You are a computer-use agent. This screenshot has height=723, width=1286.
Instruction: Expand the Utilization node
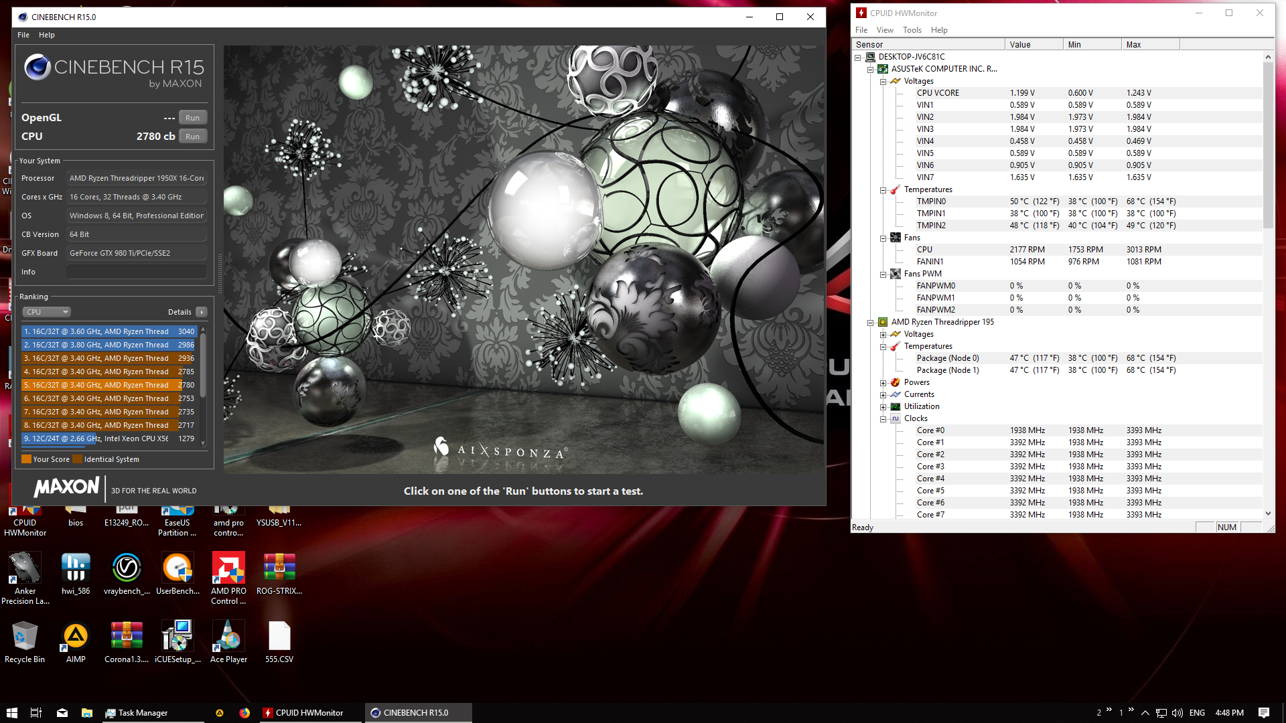coord(883,407)
